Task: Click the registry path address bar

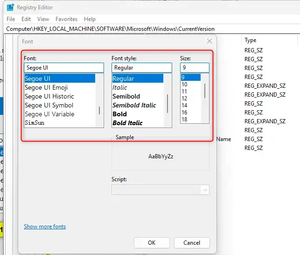Action: point(151,29)
